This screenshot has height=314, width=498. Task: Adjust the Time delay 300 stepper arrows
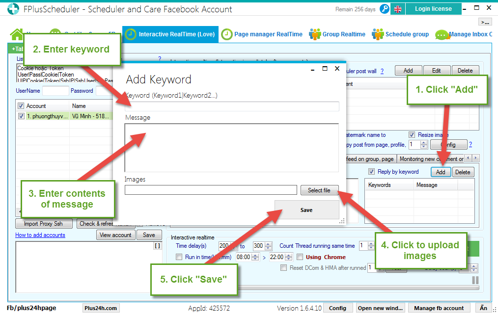click(268, 246)
